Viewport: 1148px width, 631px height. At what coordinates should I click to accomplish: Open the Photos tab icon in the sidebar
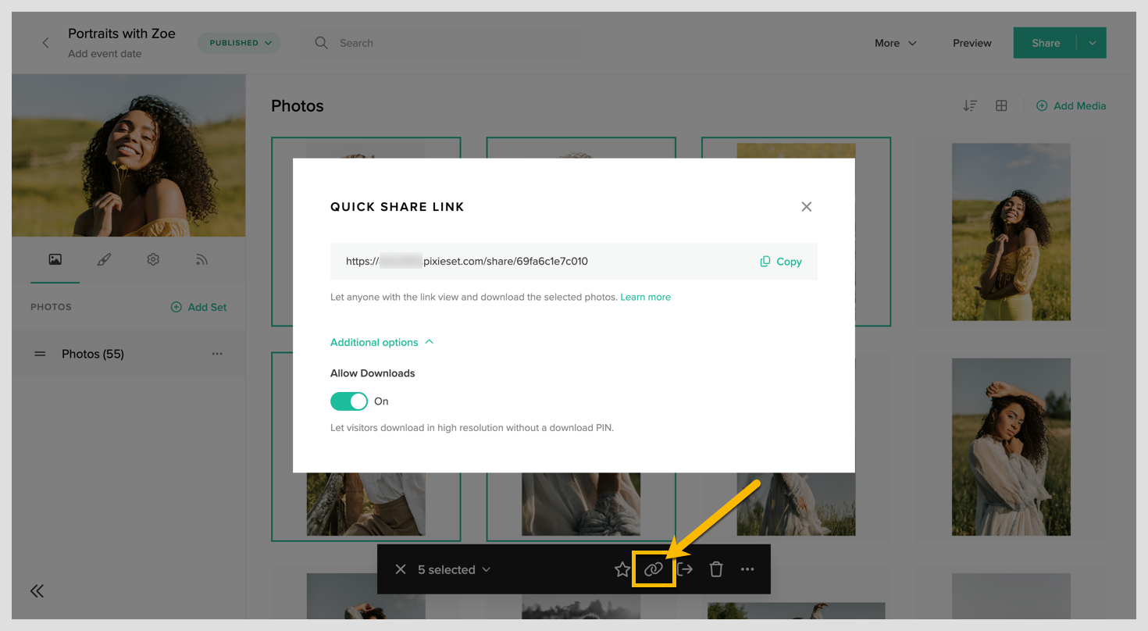[x=55, y=259]
